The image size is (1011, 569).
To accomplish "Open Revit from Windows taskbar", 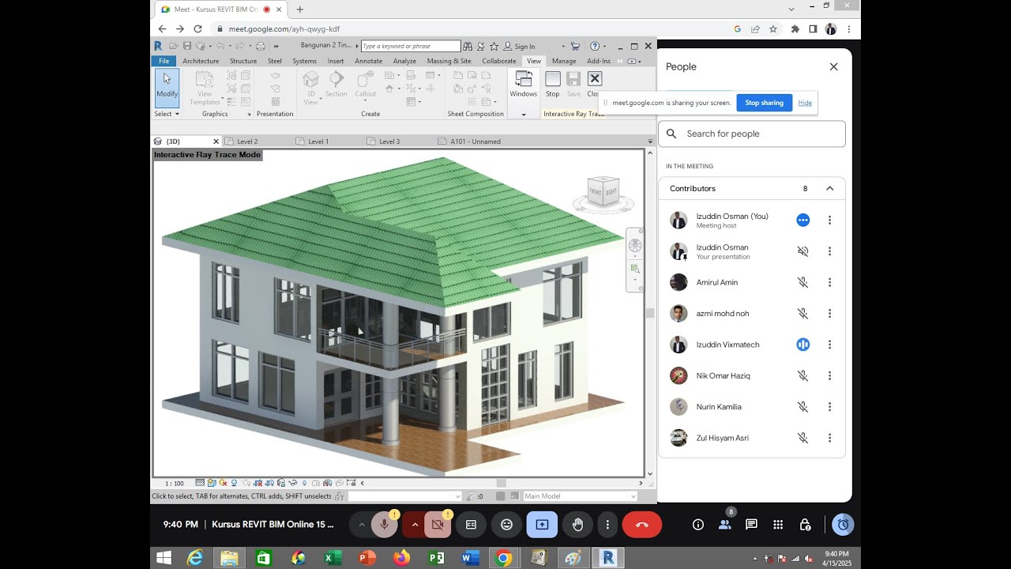I will tap(607, 558).
